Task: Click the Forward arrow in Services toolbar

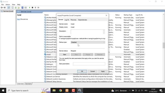Action: click(x=5, y=7)
